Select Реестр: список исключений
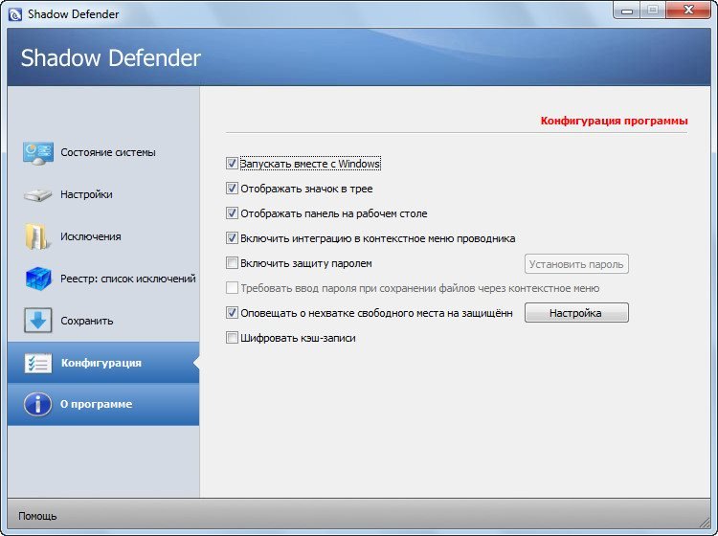The height and width of the screenshot is (536, 718). pyautogui.click(x=128, y=279)
